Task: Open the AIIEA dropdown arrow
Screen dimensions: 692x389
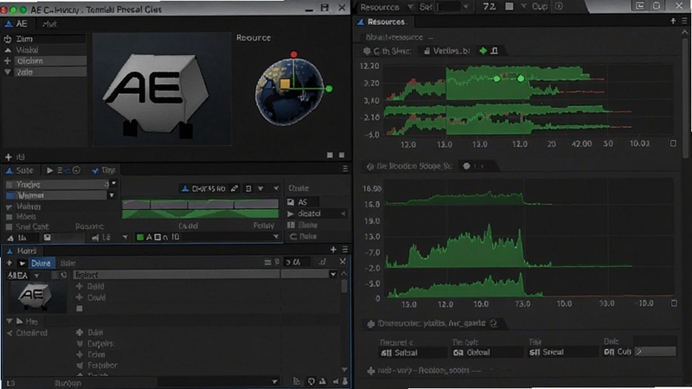Action: point(36,276)
